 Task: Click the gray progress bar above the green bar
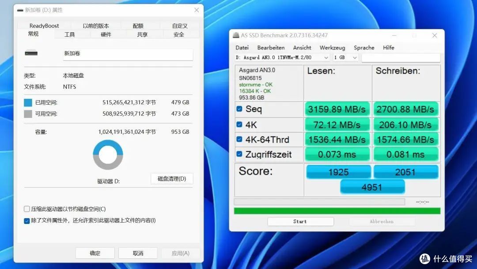click(319, 202)
